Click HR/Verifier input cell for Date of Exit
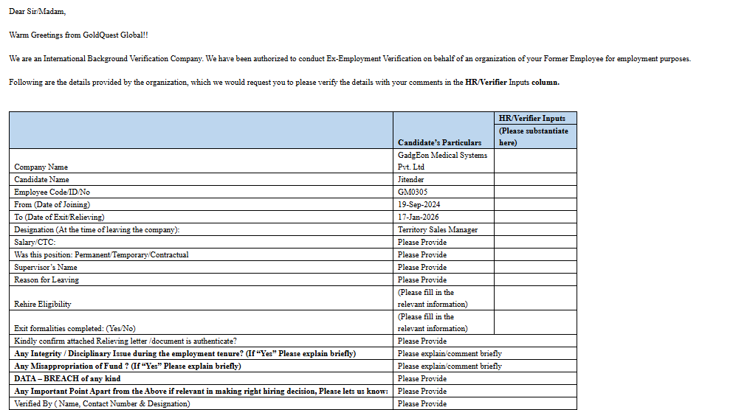Image resolution: width=750 pixels, height=410 pixels. [x=535, y=217]
